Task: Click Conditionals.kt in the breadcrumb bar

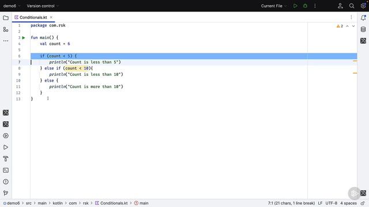Action: coord(111,203)
